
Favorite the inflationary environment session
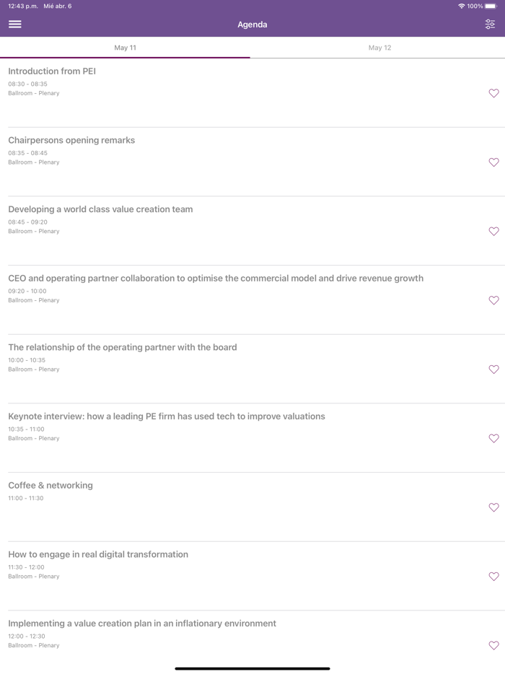[493, 645]
